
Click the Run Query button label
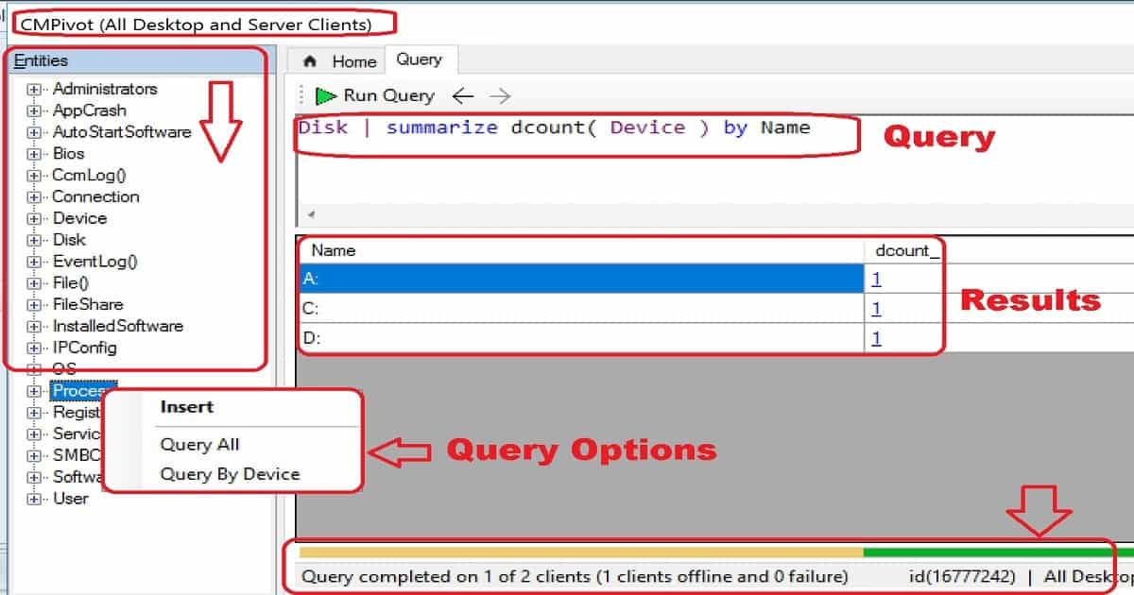coord(388,95)
